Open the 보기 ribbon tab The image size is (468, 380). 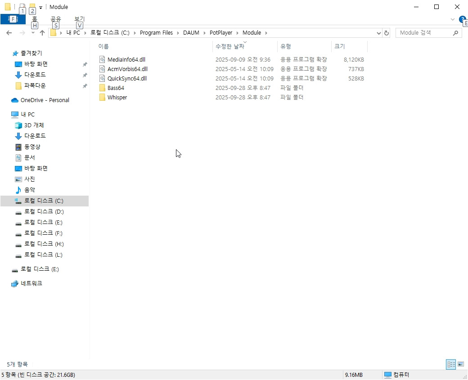[x=79, y=19]
